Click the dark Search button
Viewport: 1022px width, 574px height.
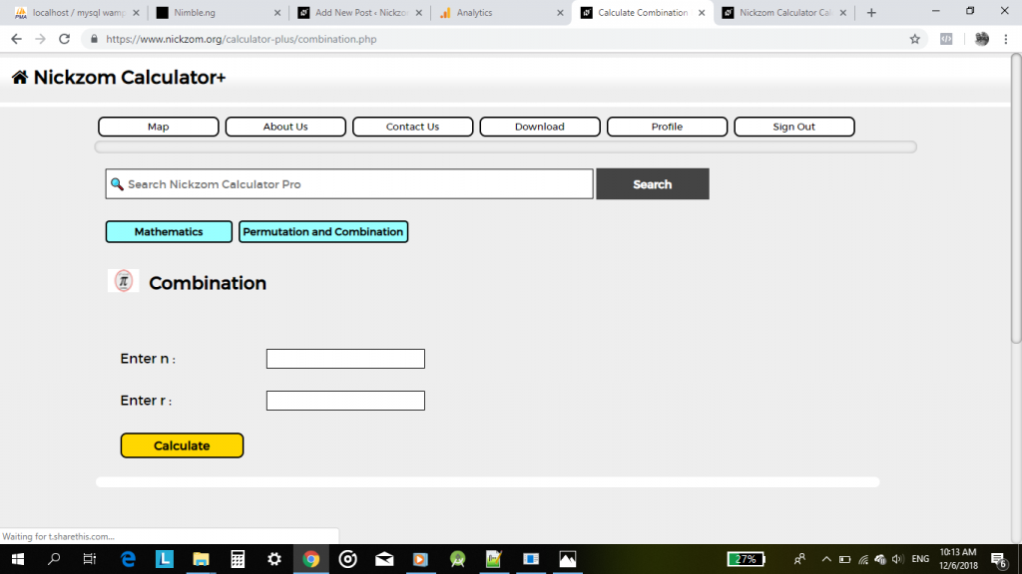click(653, 184)
